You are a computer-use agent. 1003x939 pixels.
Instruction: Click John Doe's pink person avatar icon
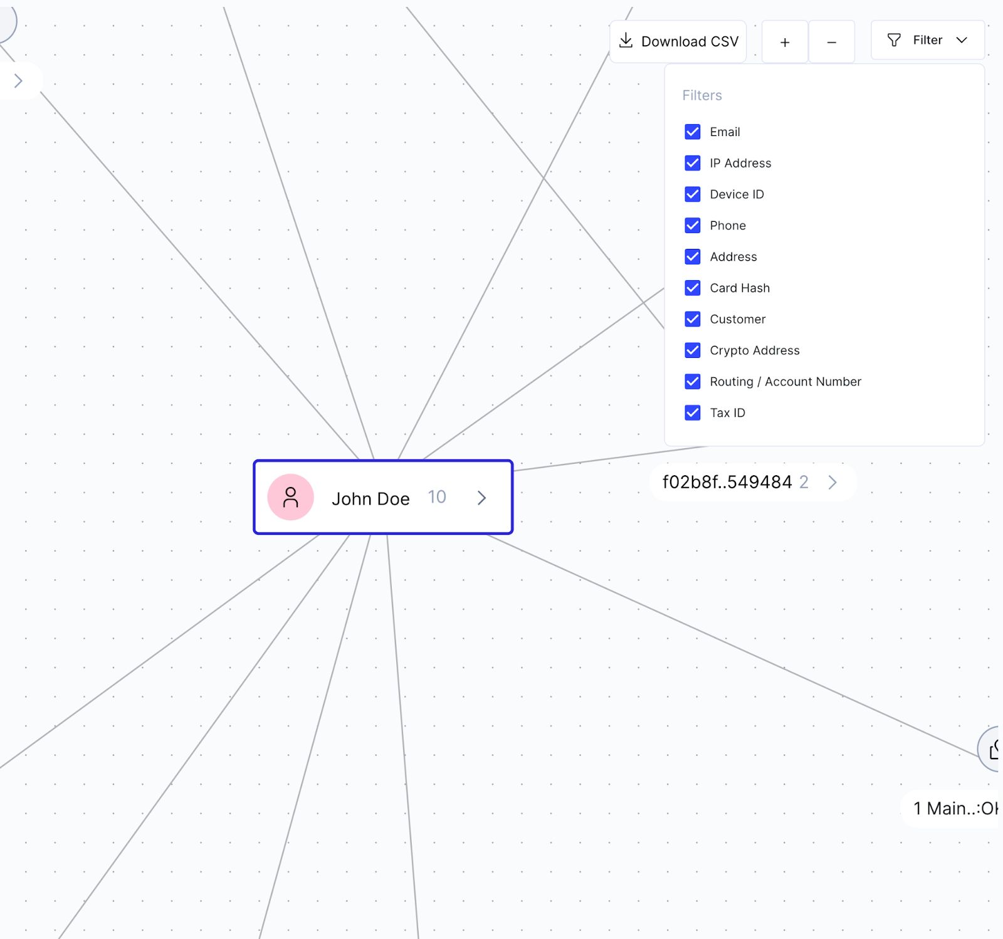[290, 497]
